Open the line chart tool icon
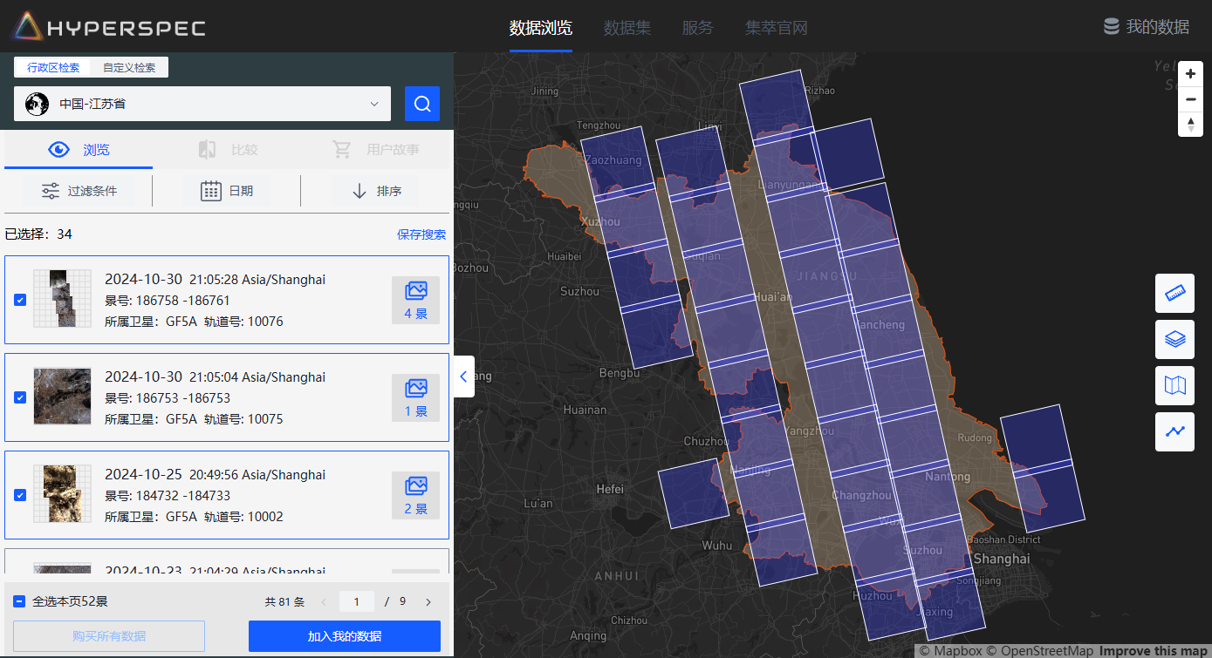The width and height of the screenshot is (1212, 658). pyautogui.click(x=1174, y=431)
